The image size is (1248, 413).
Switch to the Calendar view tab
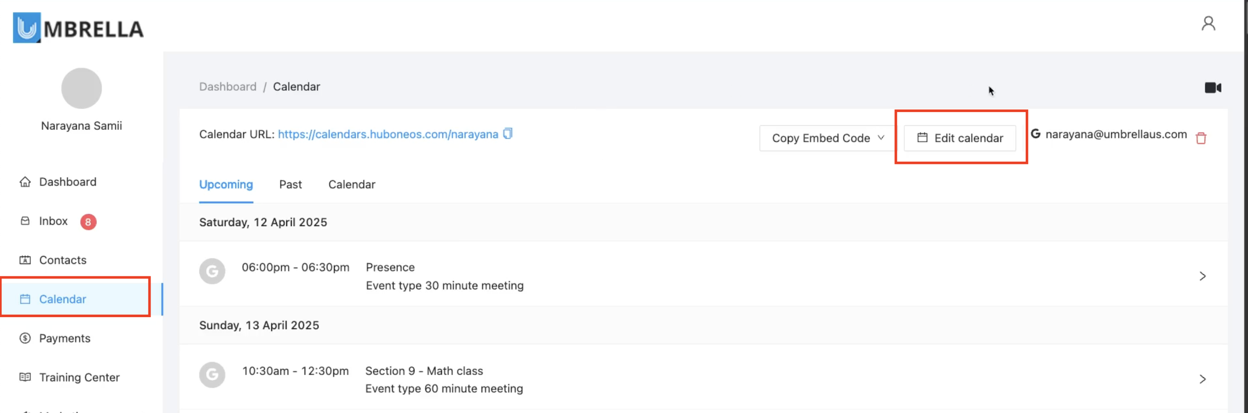[x=352, y=185]
